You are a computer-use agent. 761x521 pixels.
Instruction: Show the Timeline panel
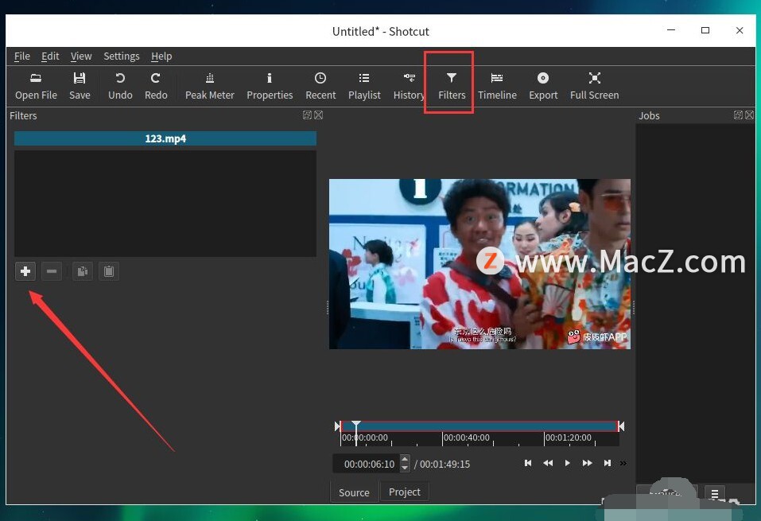coord(497,86)
